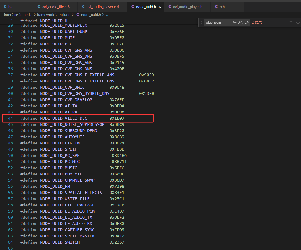
Task: Place cursor on NODE_UUID_UART_DUMP
Action: point(64,32)
